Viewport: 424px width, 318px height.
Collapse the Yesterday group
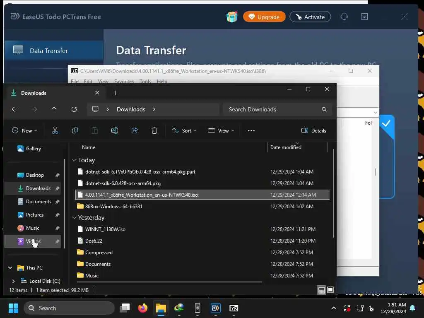coord(75,218)
